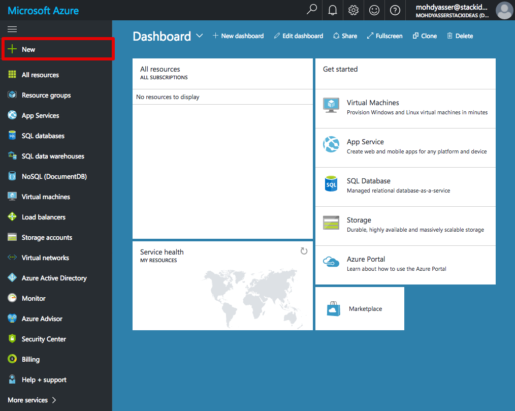Click the Help + support person icon
This screenshot has height=411, width=515.
tap(12, 380)
